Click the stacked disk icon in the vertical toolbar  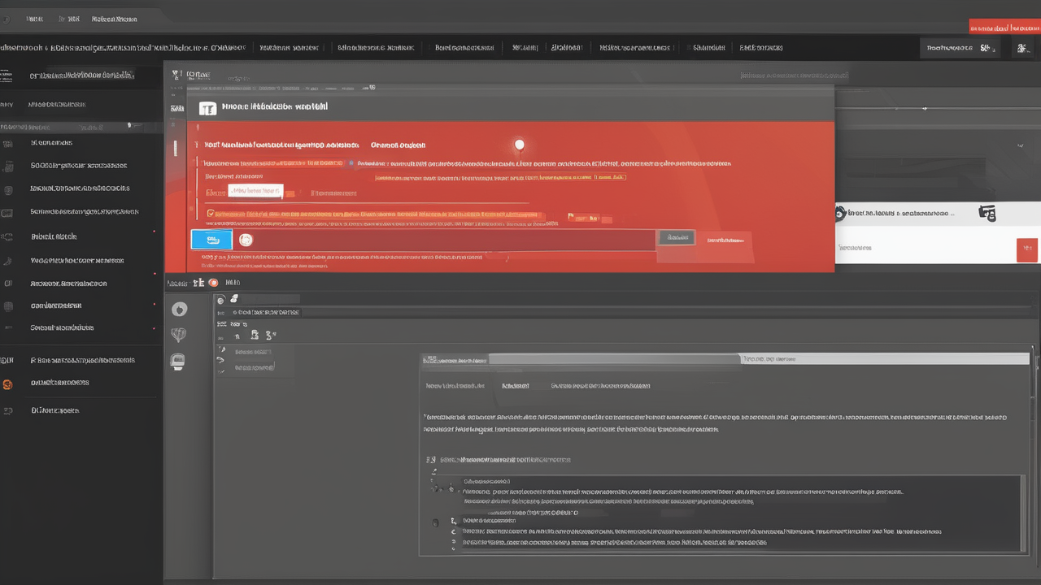click(177, 362)
